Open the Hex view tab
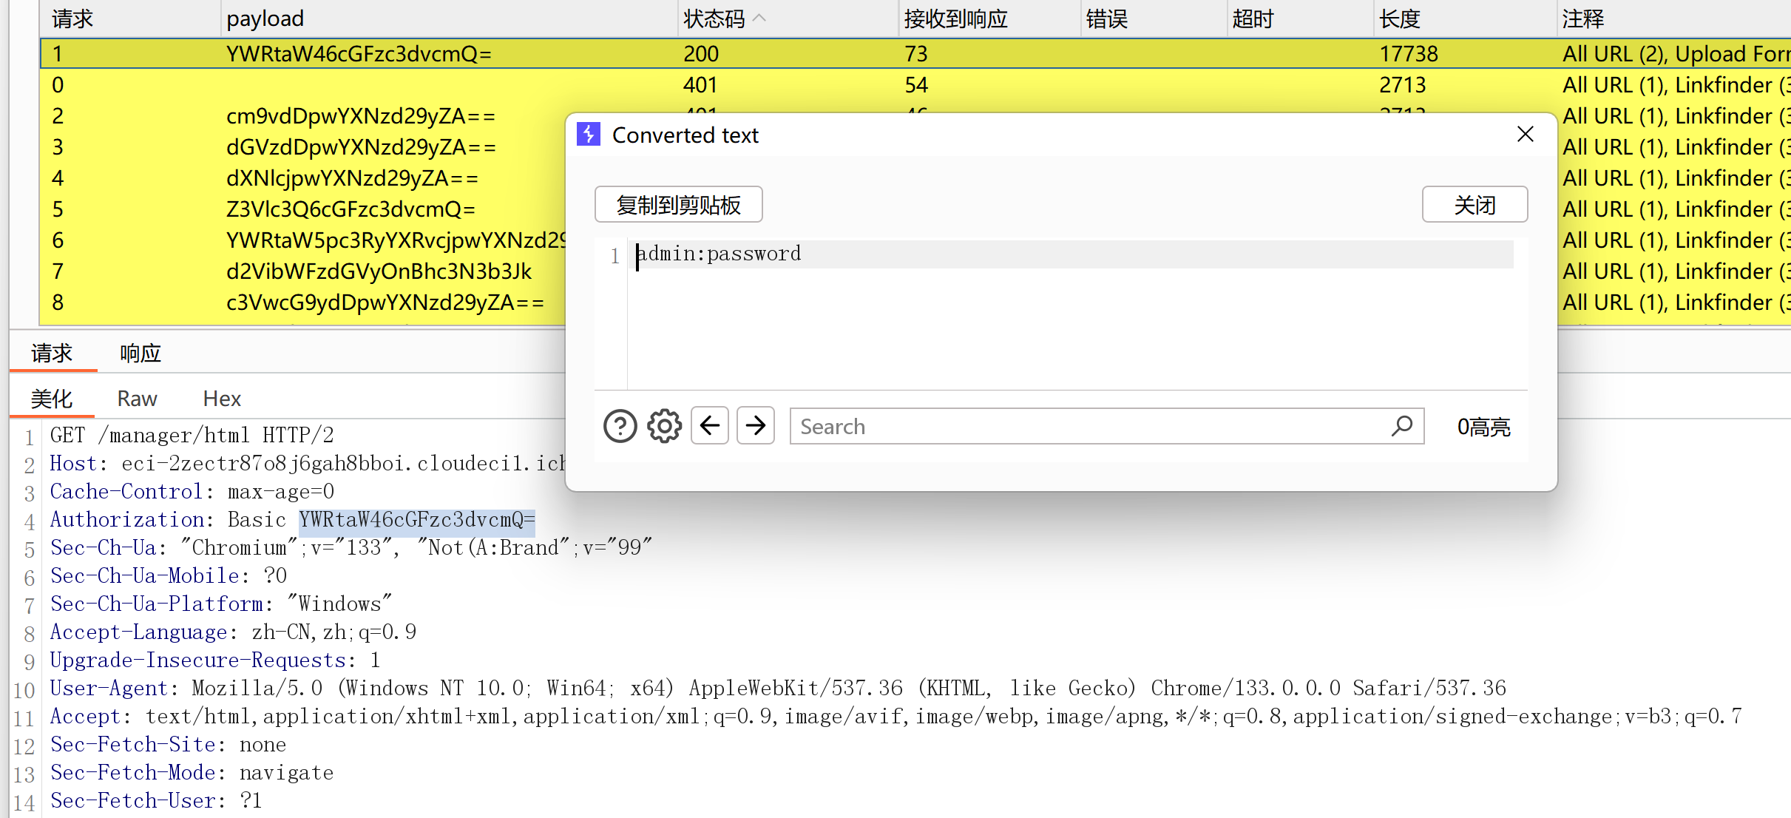1791x818 pixels. tap(222, 399)
